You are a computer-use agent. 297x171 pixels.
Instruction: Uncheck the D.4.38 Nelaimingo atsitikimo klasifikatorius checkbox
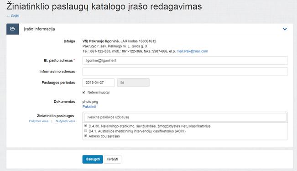click(x=86, y=126)
